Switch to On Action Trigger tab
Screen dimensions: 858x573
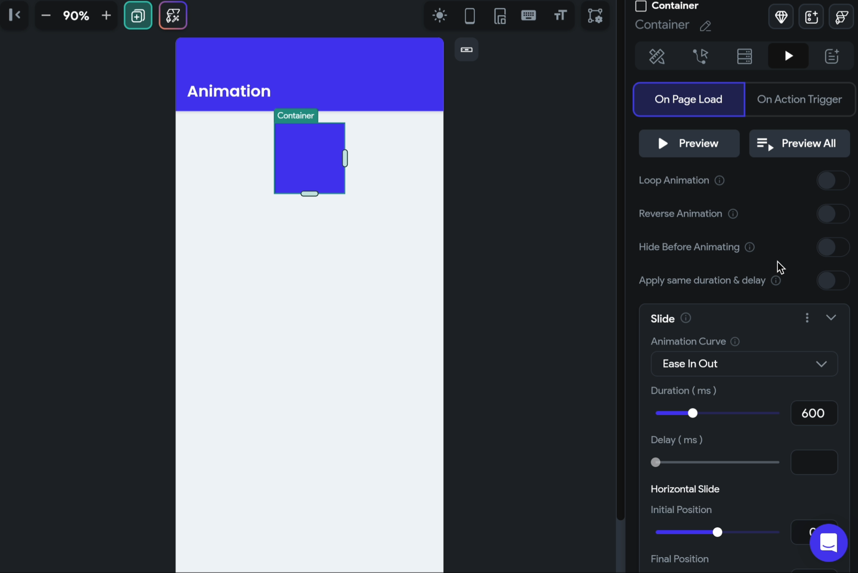click(799, 100)
